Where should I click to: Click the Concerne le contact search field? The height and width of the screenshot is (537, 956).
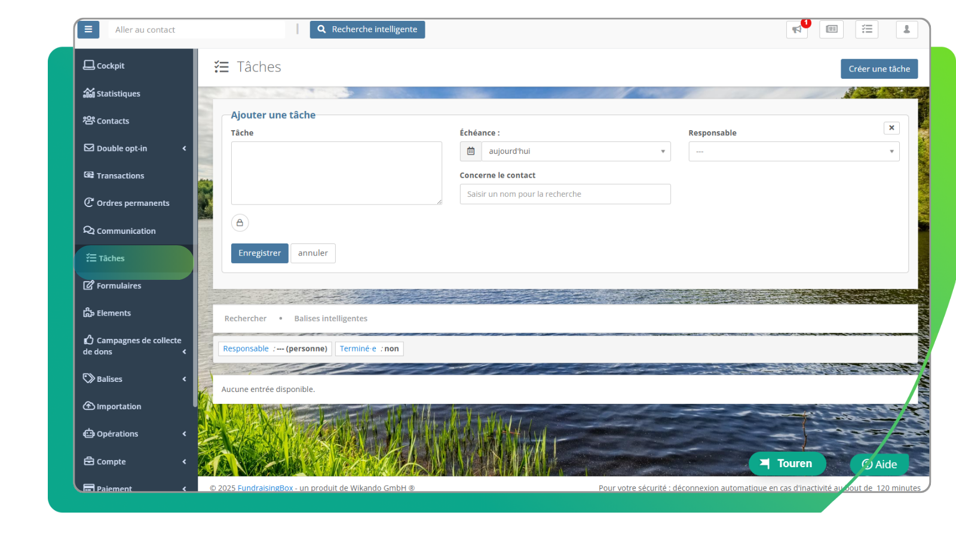point(565,194)
